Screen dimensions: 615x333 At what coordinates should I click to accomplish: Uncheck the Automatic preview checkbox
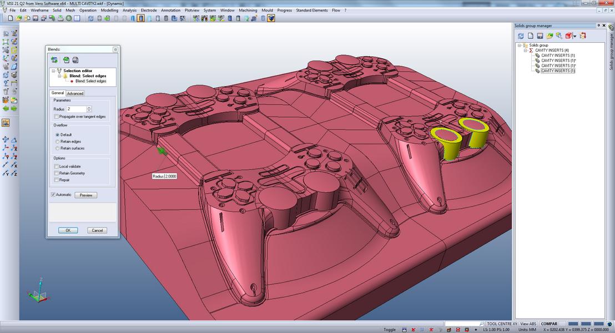pos(53,195)
